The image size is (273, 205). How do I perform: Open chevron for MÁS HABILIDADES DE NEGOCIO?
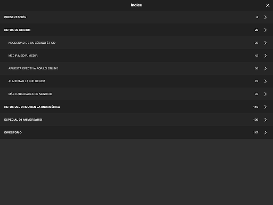click(x=266, y=94)
